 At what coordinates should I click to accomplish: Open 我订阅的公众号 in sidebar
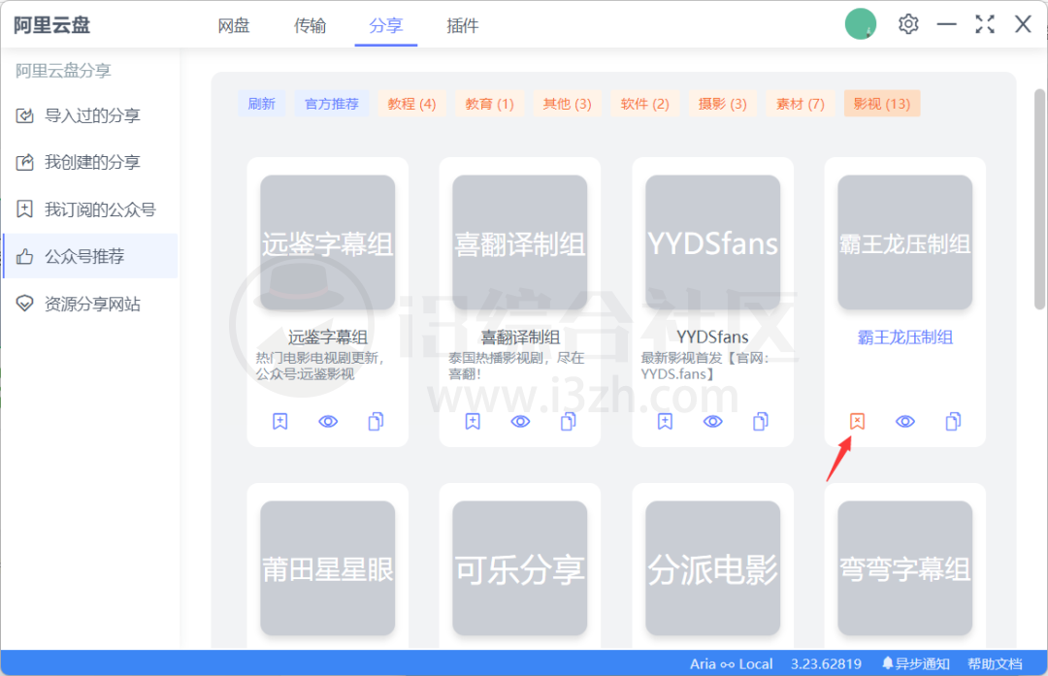89,209
